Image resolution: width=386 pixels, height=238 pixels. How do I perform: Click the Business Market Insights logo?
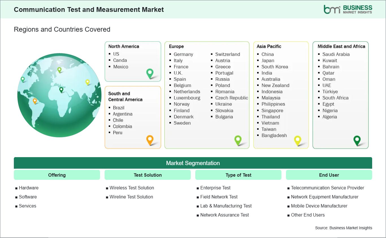coord(348,9)
